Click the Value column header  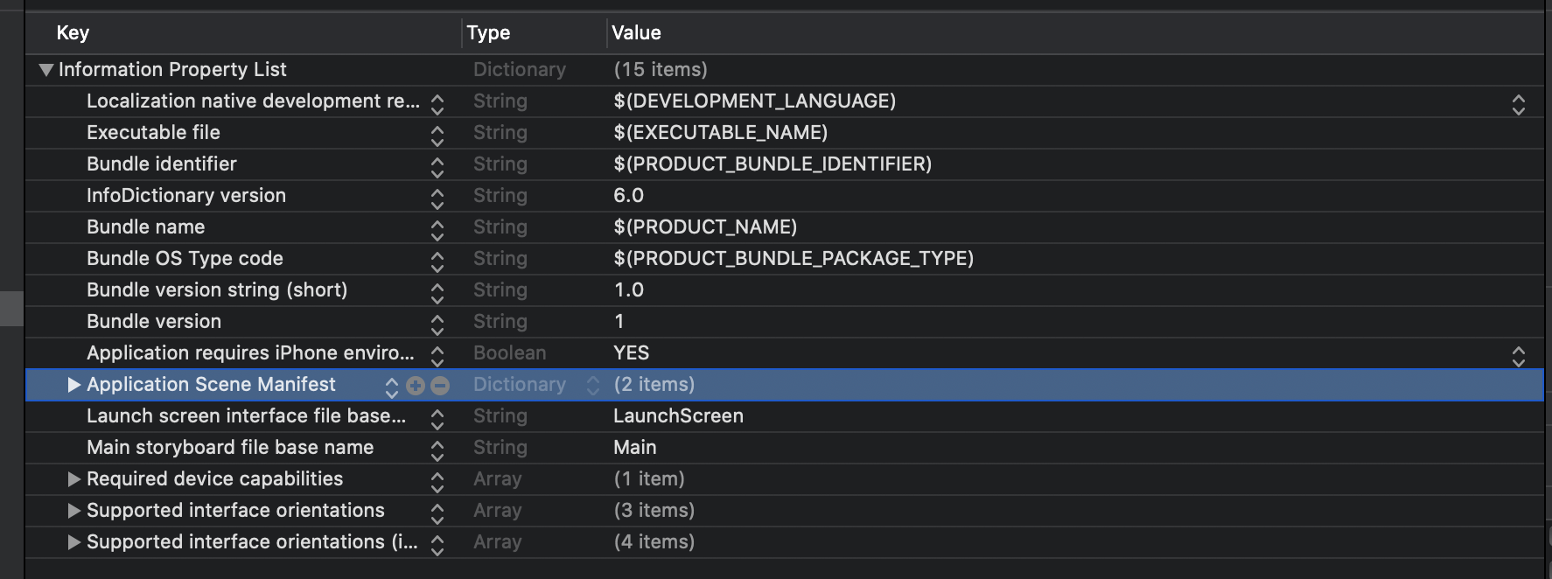636,33
